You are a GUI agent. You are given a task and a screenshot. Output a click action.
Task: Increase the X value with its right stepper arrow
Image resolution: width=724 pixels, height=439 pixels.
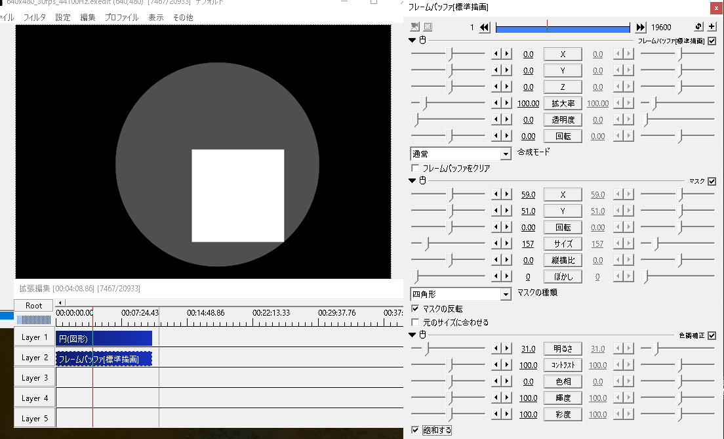pyautogui.click(x=506, y=53)
